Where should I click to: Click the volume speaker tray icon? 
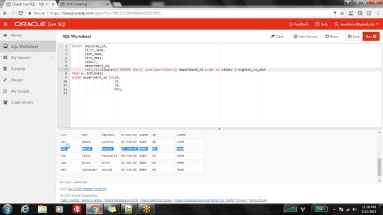(355, 210)
